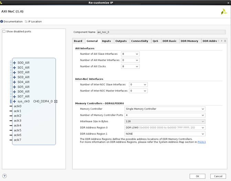Expand the S01_AXI port plus icon
Screen dimensions: 231x181
point(14,68)
